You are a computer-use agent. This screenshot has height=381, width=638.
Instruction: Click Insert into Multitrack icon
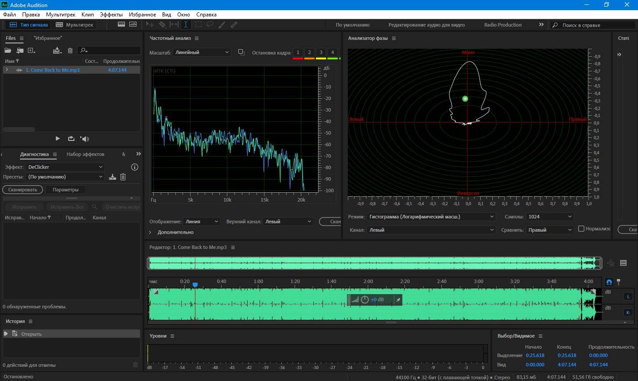coord(57,51)
